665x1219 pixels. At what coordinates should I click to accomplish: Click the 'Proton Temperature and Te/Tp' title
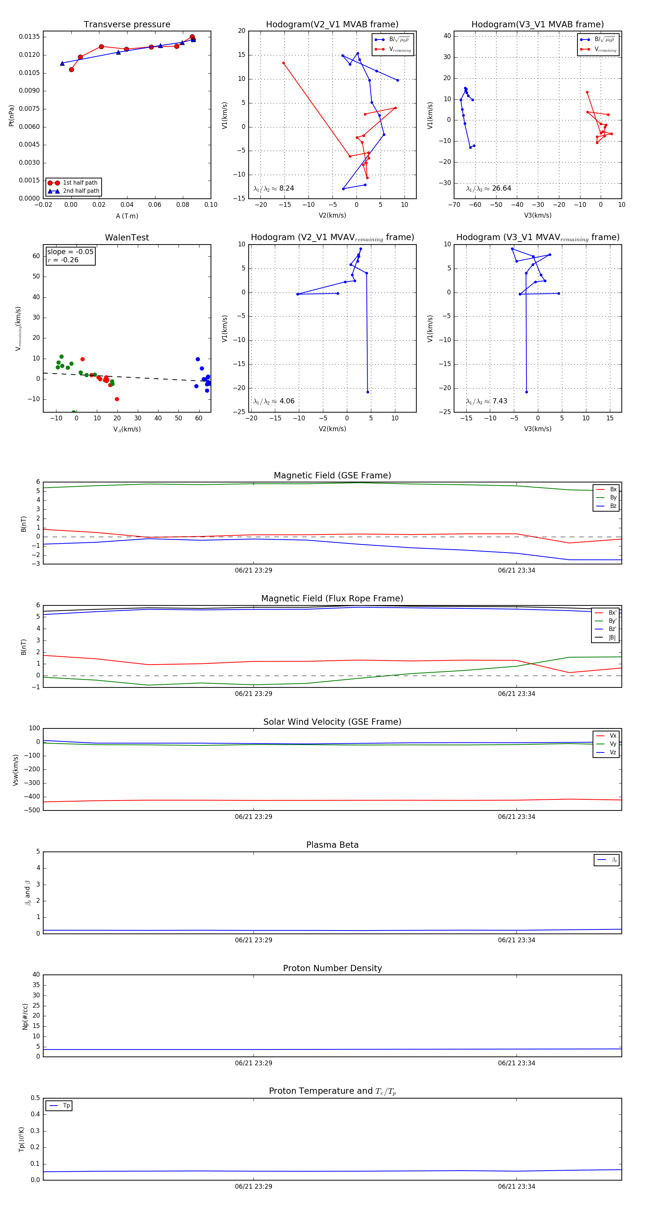[332, 1091]
